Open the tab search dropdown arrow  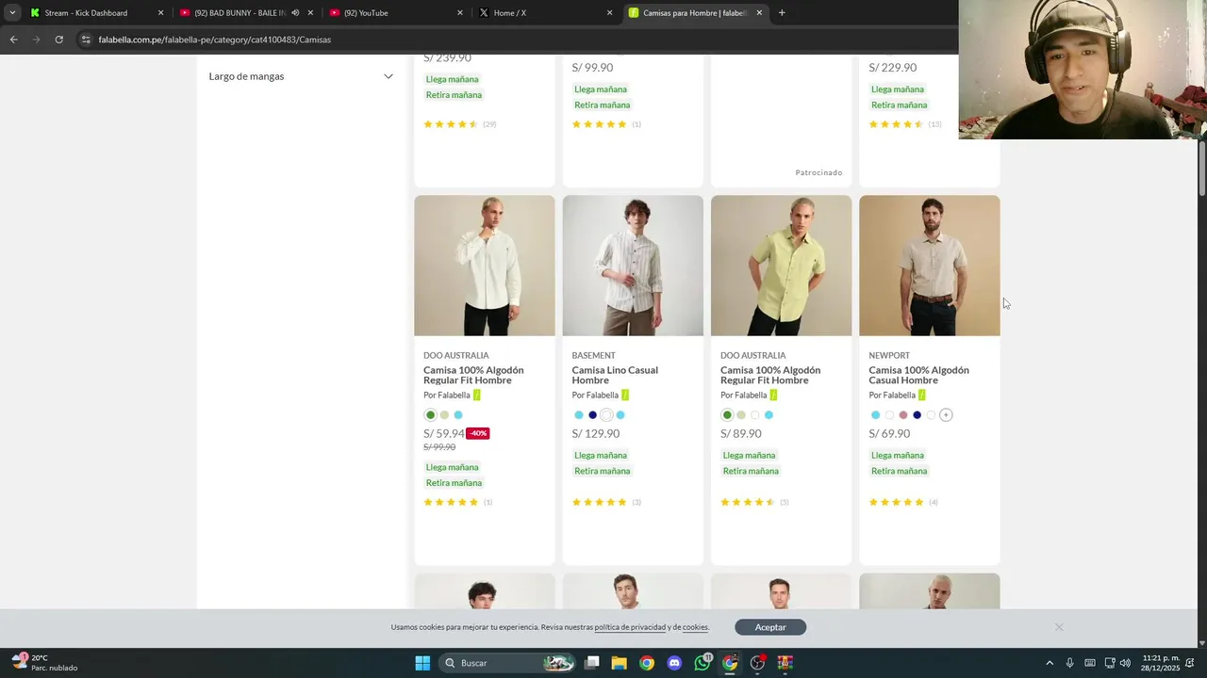[12, 13]
